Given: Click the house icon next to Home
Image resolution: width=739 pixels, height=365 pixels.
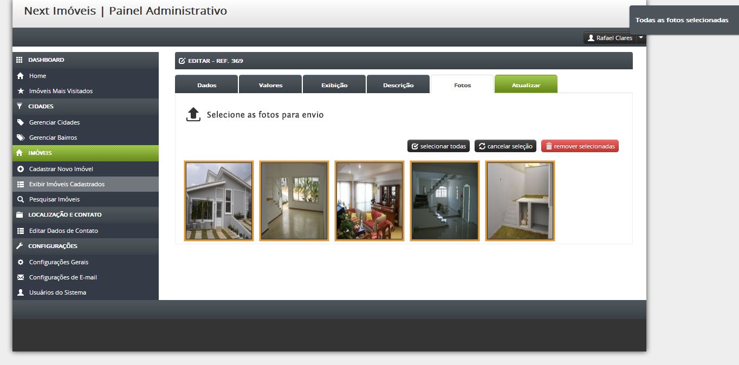Looking at the screenshot, I should click(21, 76).
